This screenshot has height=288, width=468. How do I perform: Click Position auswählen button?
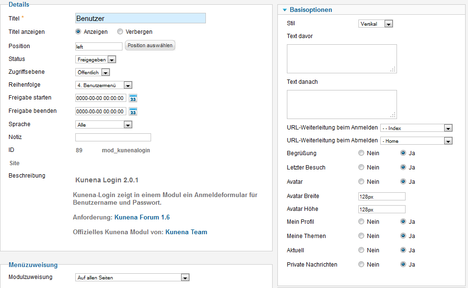[x=150, y=46]
